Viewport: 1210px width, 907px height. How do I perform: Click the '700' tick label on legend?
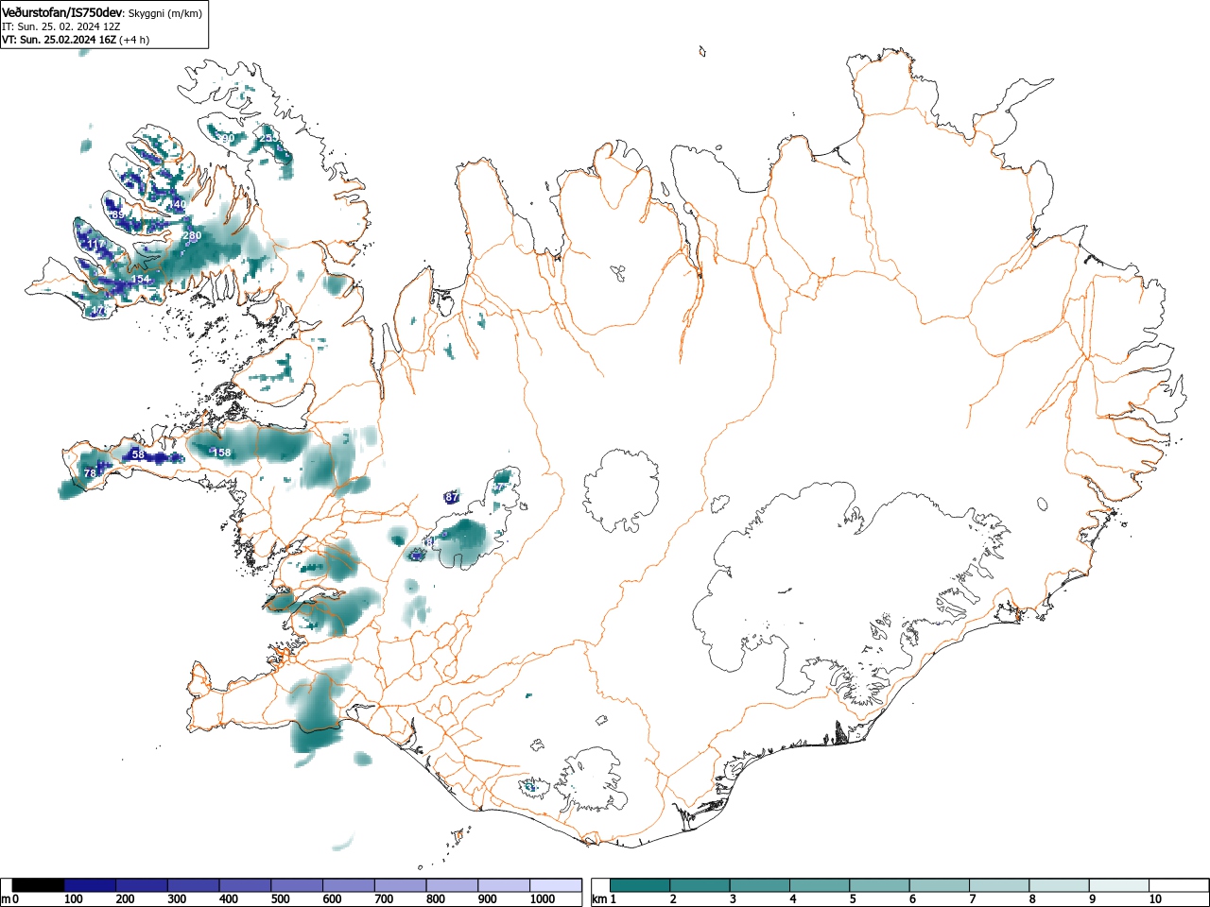384,899
